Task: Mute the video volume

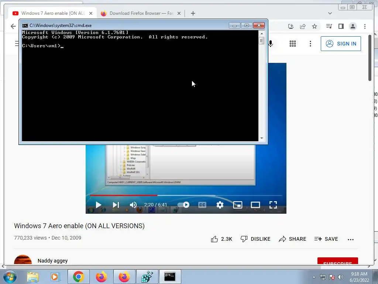Action: coord(133,205)
